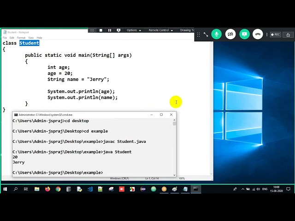Open the Windows Start menu
295x221 pixels.
click(5, 189)
